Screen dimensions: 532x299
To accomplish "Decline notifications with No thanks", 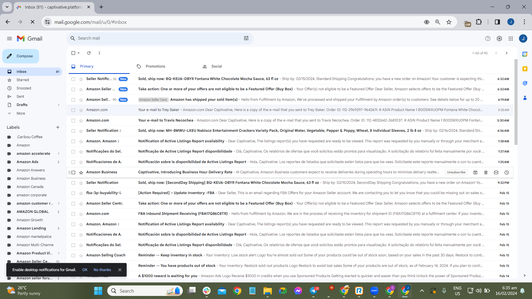I will [102, 270].
